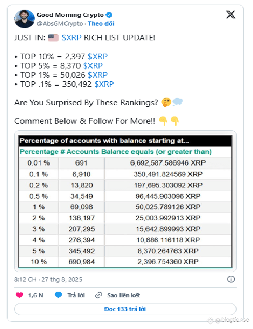Click the blue verified badge
The image size is (253, 329).
[109, 15]
